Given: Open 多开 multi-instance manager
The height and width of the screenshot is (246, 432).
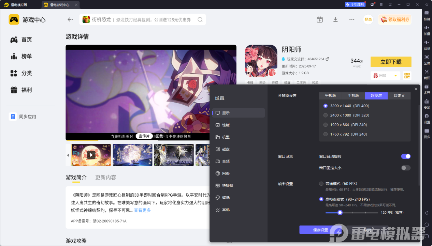Looking at the screenshot, I should click(427, 89).
